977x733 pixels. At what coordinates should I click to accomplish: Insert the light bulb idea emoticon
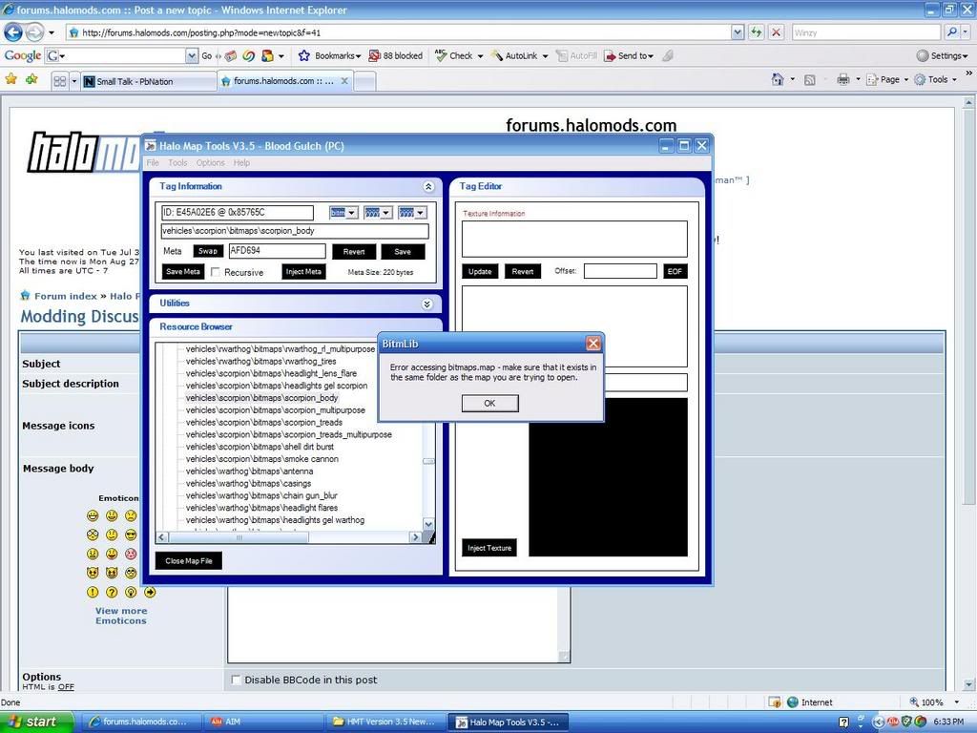[x=131, y=592]
